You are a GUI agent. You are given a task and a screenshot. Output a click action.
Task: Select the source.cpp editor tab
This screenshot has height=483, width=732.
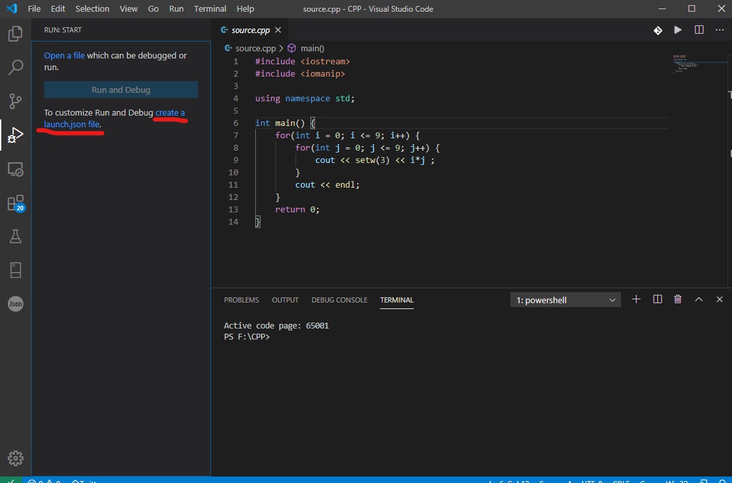(x=250, y=30)
